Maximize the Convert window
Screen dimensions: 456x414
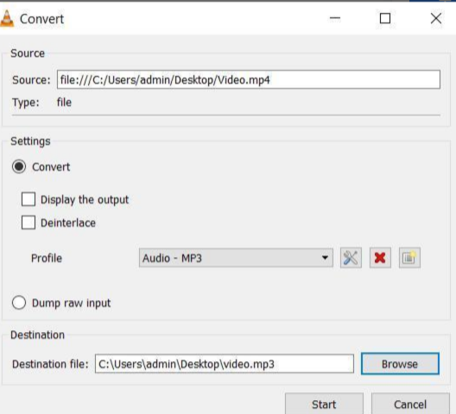pos(385,19)
